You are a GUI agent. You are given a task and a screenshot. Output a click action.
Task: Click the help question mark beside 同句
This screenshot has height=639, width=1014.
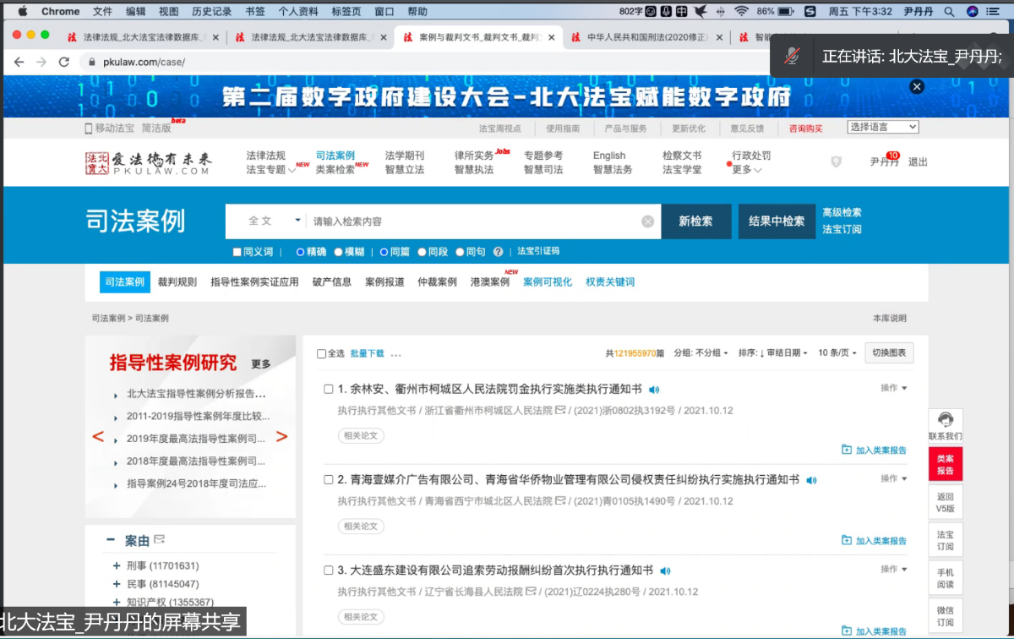point(499,252)
